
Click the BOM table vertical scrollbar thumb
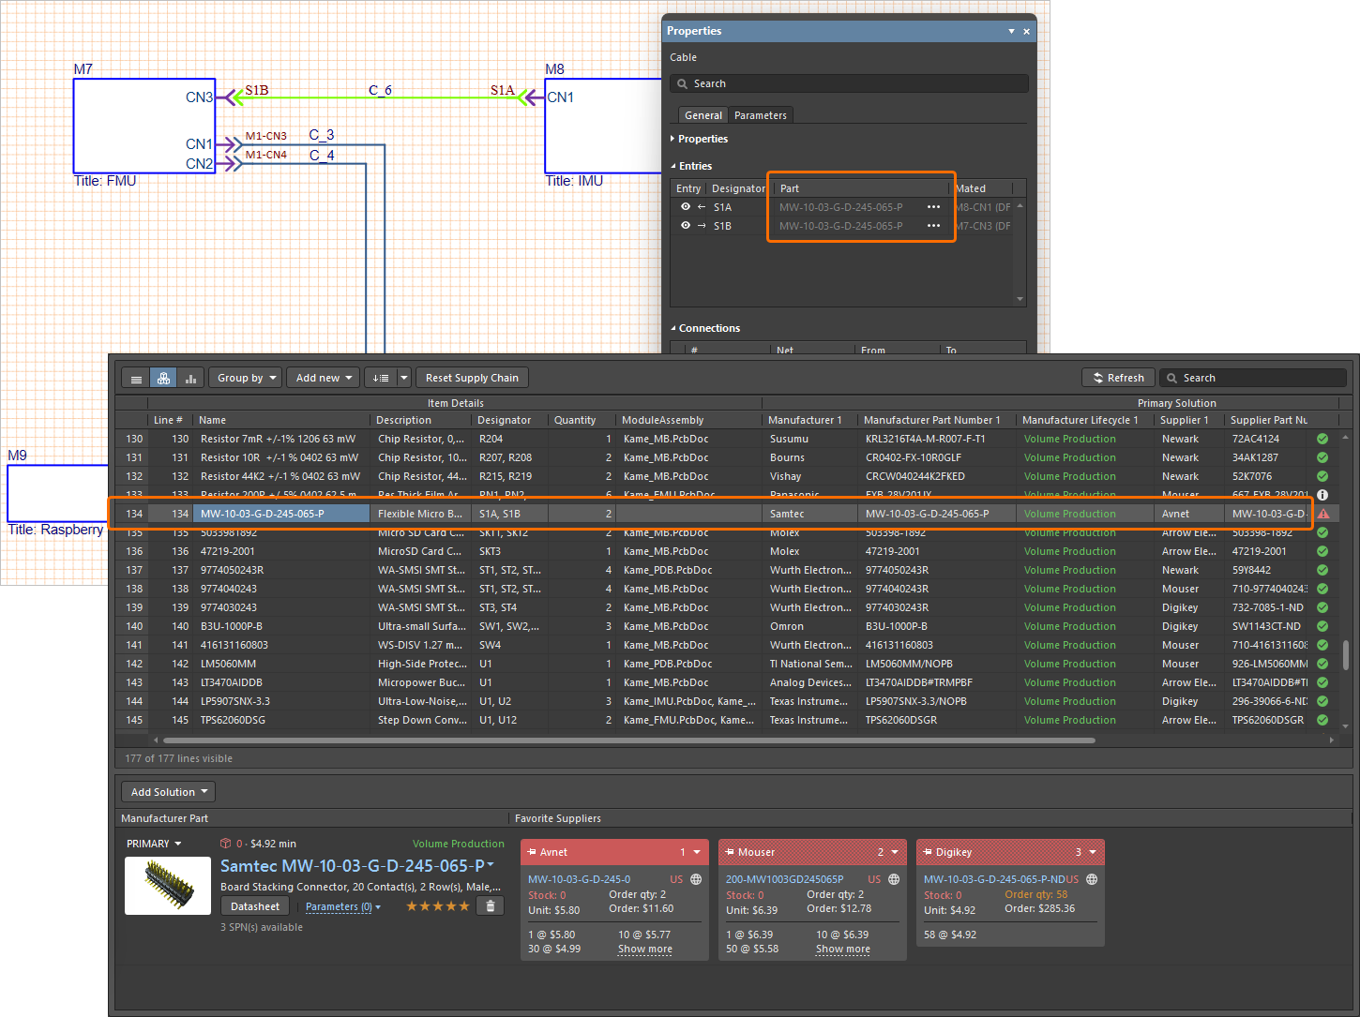tap(1346, 655)
